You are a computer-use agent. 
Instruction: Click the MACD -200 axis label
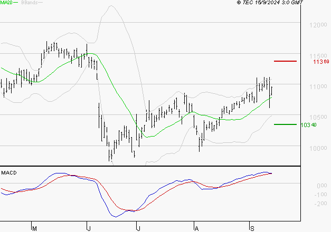tap(320, 204)
